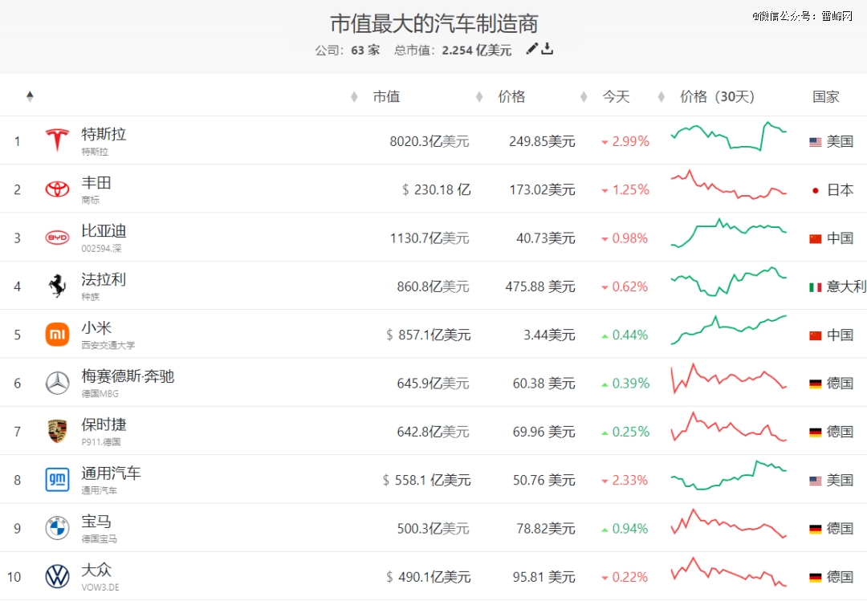Click the Germany flag in the 大众 row
The height and width of the screenshot is (601, 867).
click(x=815, y=578)
